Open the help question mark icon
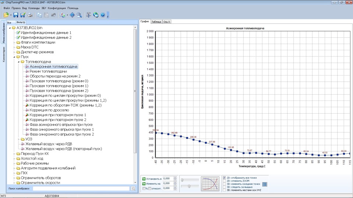353x198 pixels. click(103, 15)
